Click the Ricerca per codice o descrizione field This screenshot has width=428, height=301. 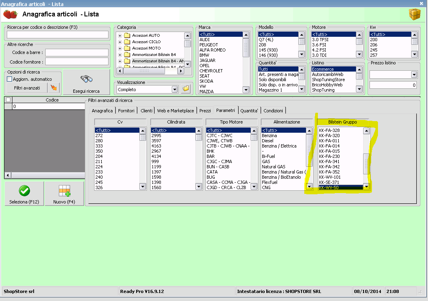(58, 35)
